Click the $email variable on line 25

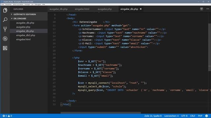82,76
